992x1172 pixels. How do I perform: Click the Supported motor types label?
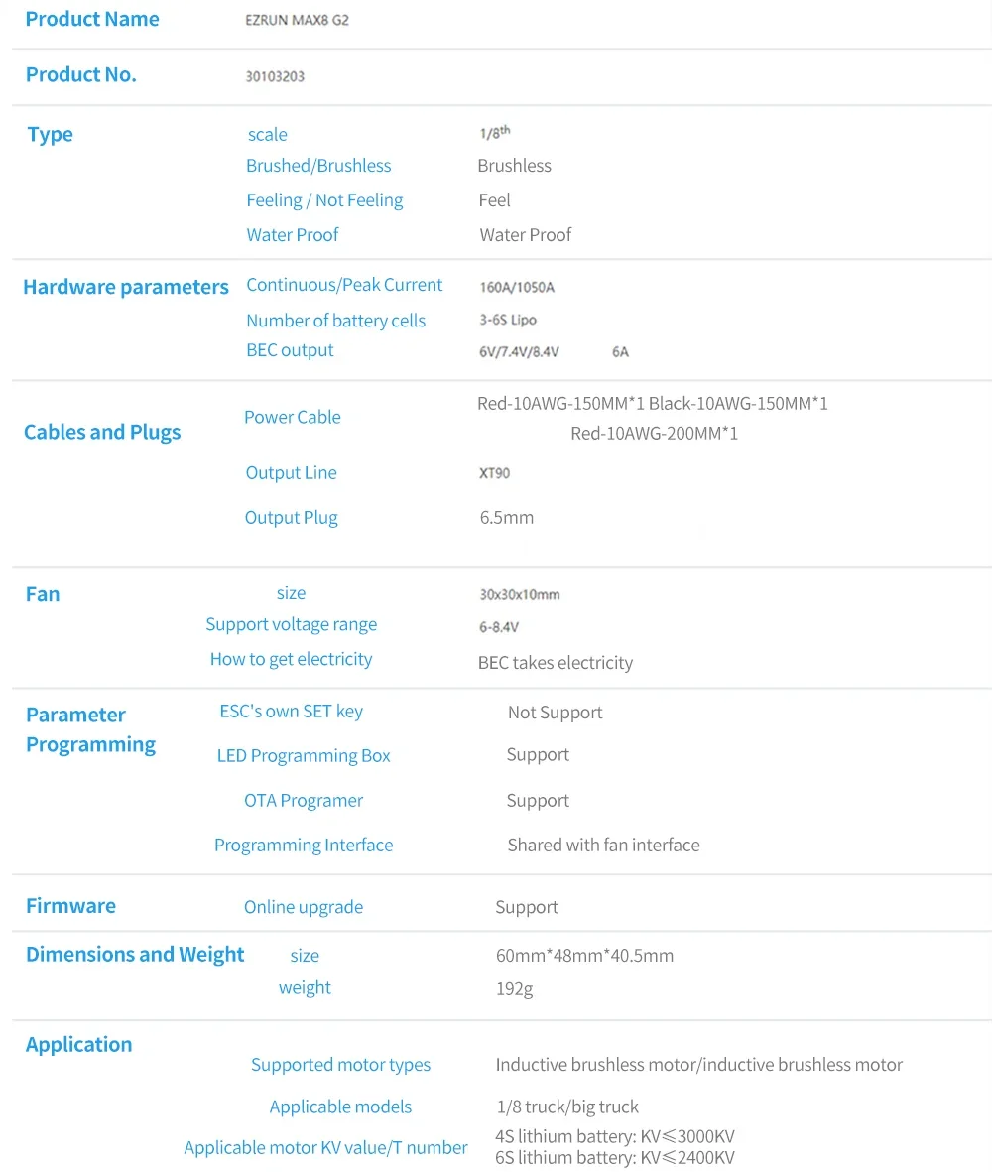pos(340,1065)
